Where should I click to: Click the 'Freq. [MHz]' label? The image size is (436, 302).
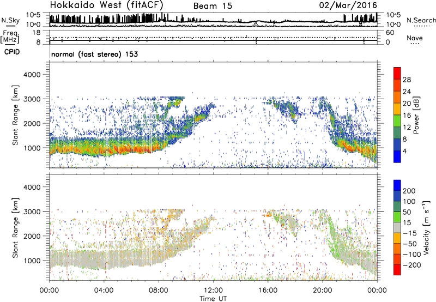10,37
